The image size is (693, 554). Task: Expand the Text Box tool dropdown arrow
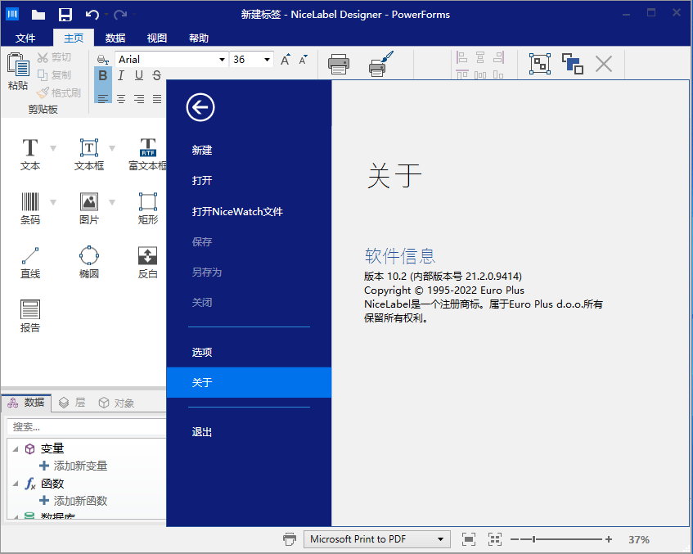(x=112, y=148)
